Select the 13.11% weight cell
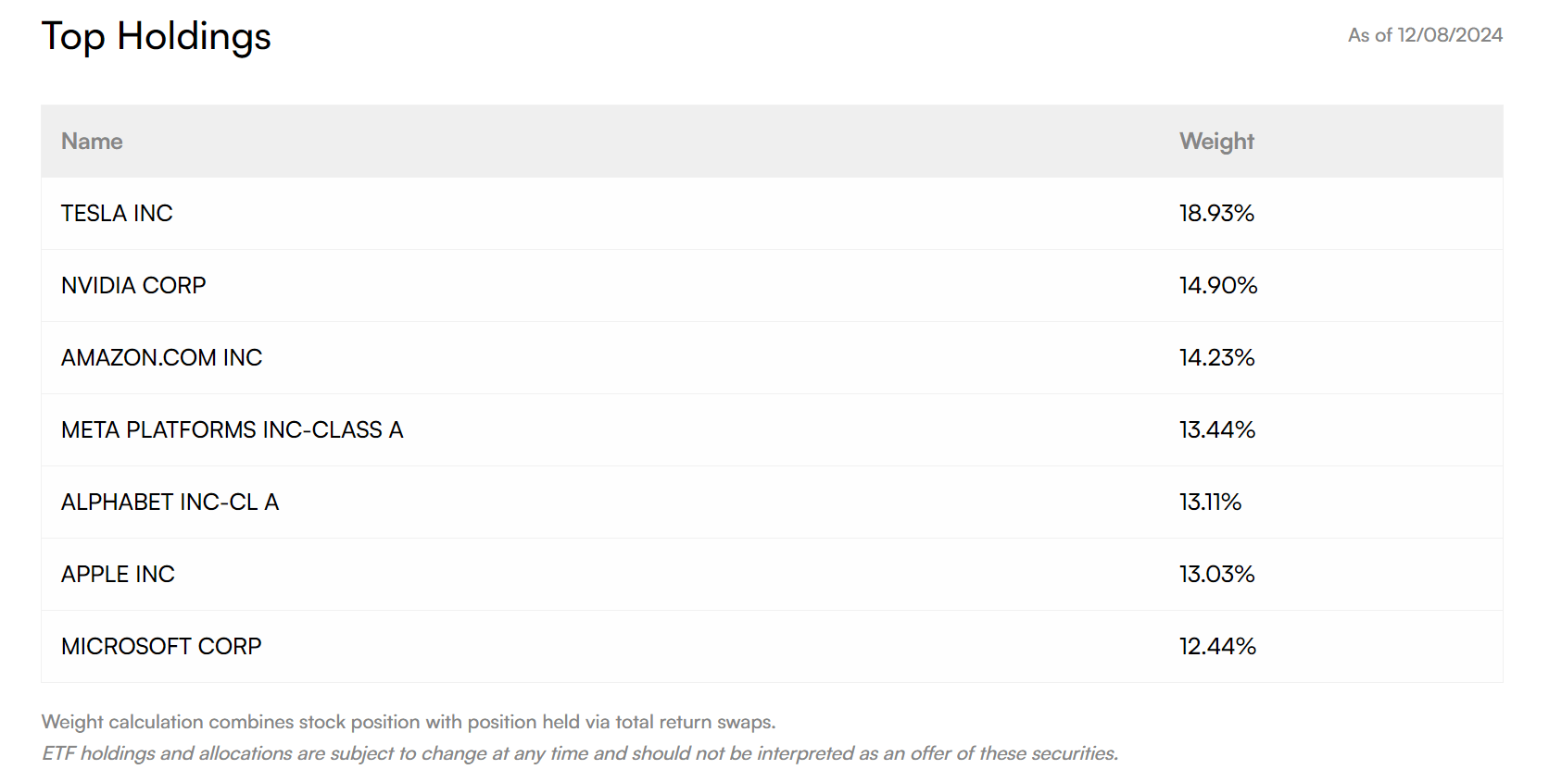 point(1210,503)
